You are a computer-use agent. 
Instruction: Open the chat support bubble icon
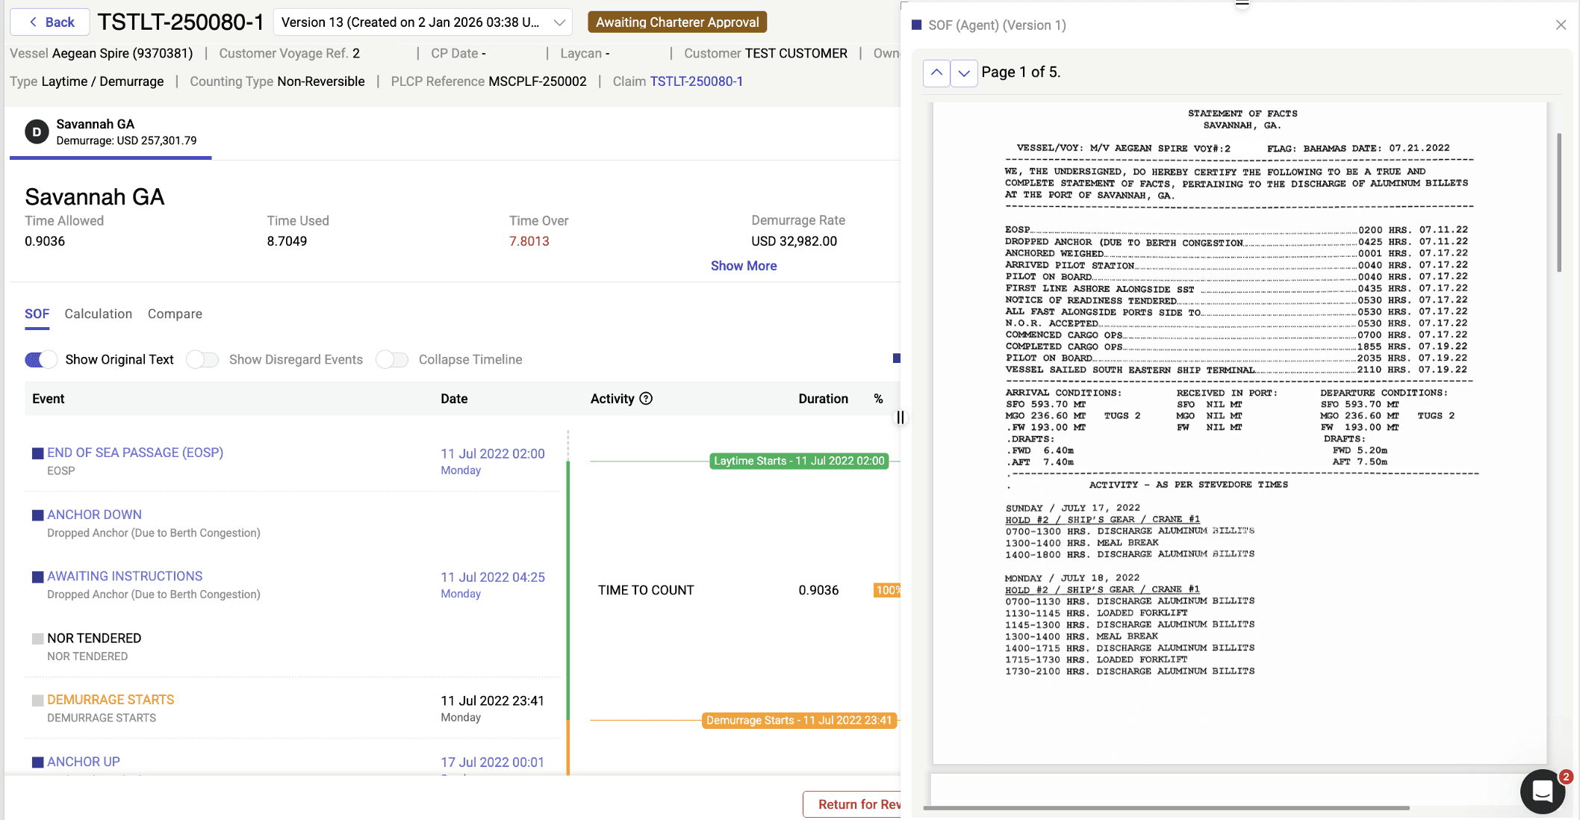[x=1542, y=791]
